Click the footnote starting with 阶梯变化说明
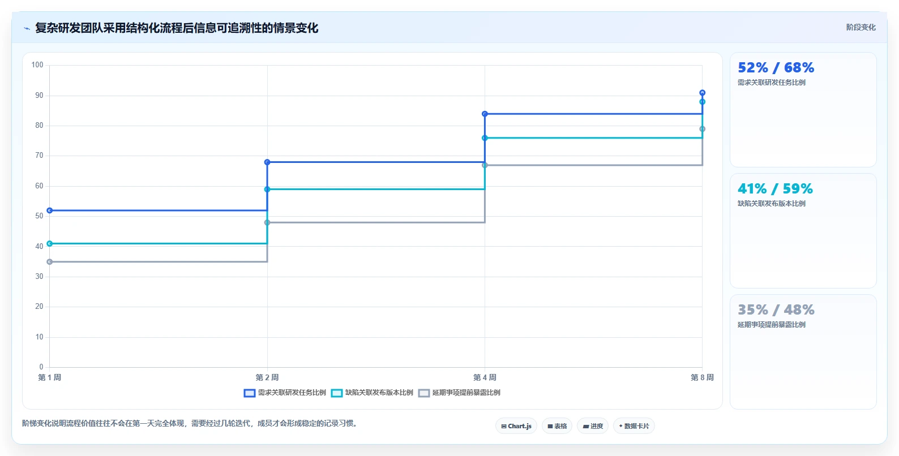 [191, 424]
